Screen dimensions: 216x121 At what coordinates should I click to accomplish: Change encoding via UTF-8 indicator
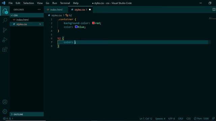[x=171, y=119]
